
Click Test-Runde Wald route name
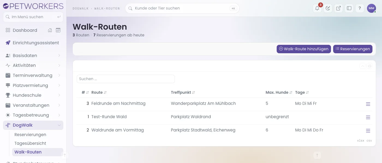(x=109, y=117)
